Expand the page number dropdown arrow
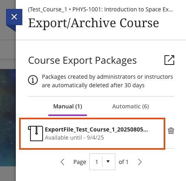The height and width of the screenshot is (181, 186). 108,162
